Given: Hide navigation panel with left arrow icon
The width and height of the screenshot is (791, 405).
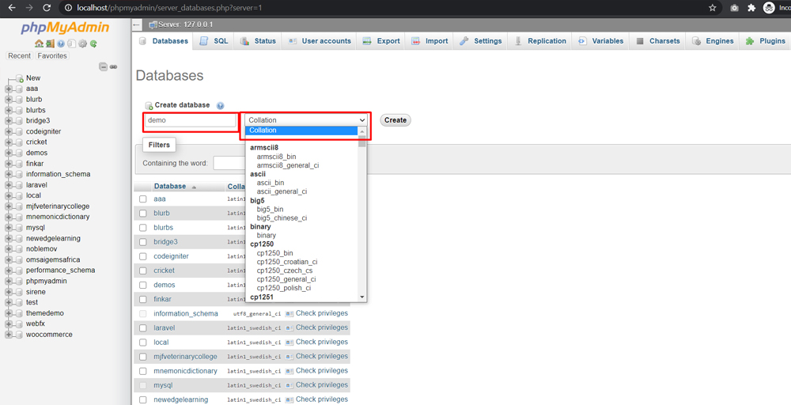Looking at the screenshot, I should (x=137, y=25).
